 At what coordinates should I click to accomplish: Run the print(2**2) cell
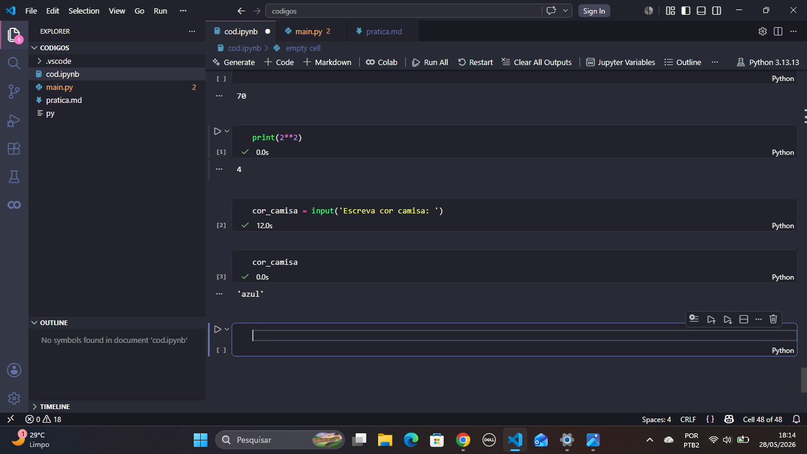click(x=217, y=131)
